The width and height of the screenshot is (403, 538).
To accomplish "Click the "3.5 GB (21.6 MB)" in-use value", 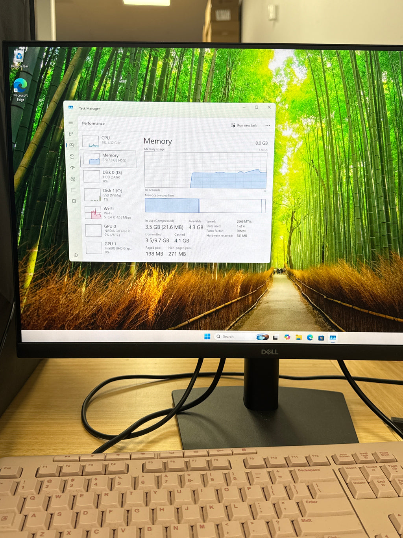I will [164, 227].
